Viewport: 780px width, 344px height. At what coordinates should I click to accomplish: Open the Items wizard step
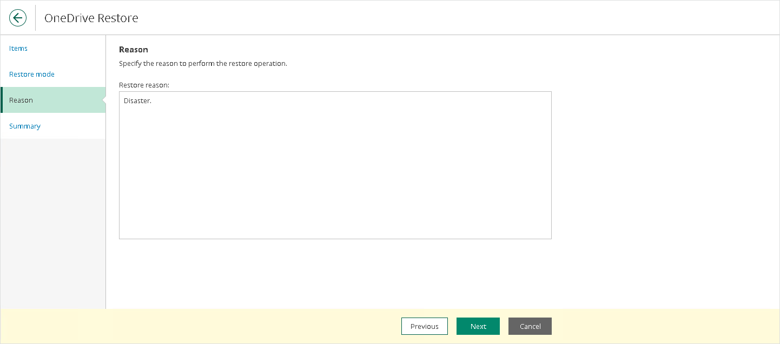(18, 49)
